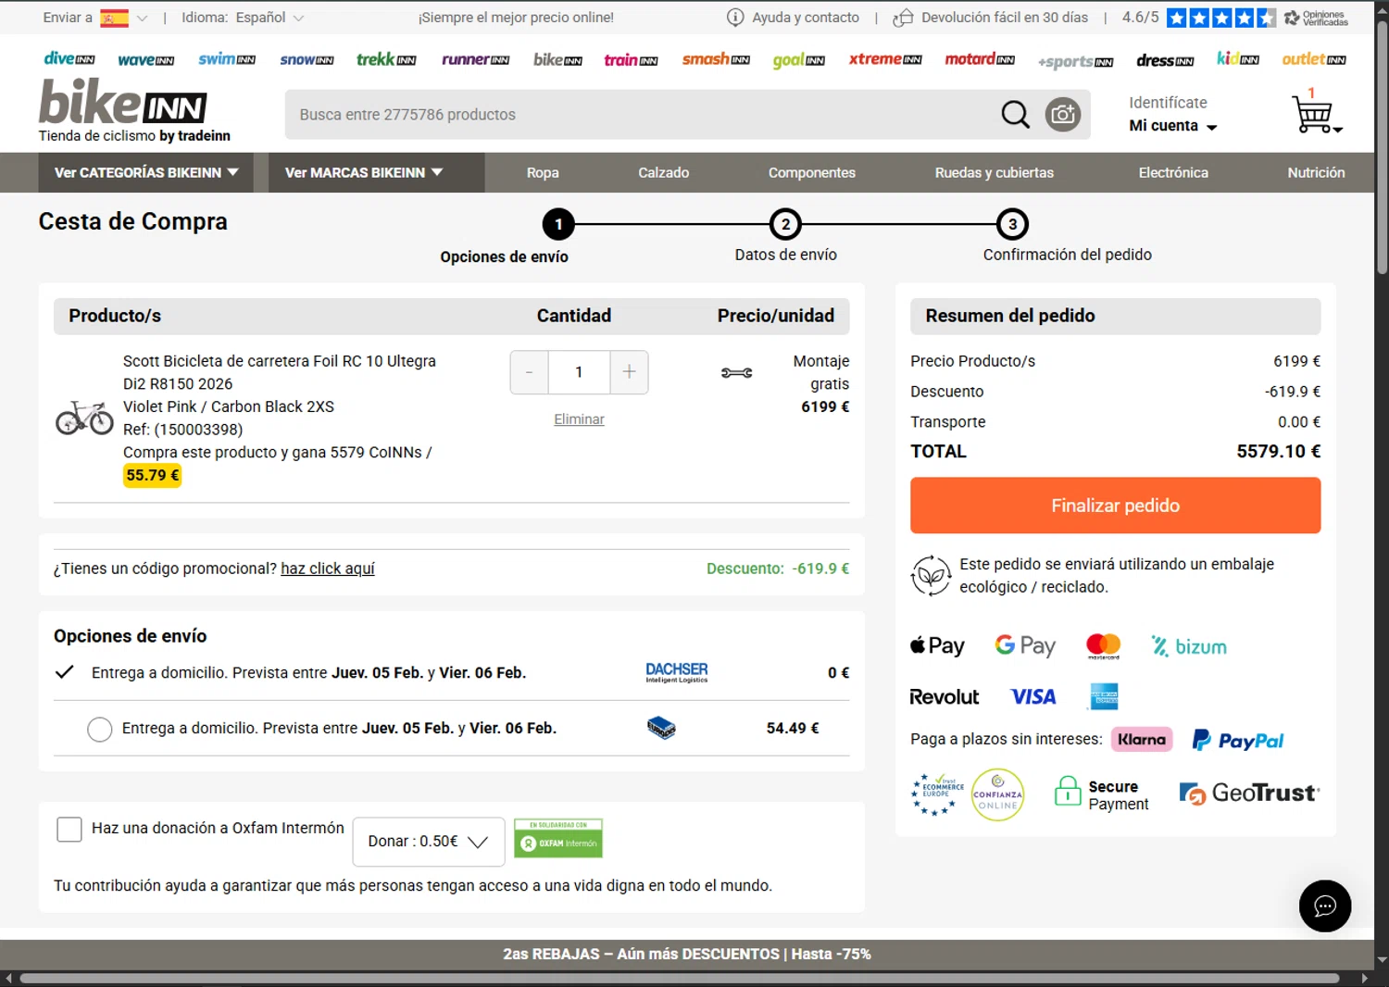Click the search magnifier icon
Viewport: 1389px width, 987px height.
[1015, 115]
